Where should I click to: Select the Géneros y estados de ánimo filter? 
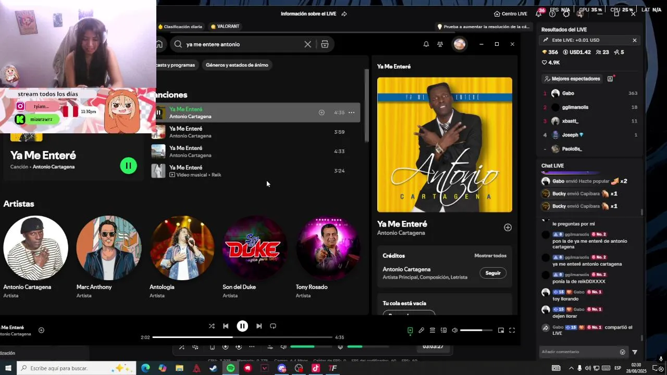[x=237, y=65]
